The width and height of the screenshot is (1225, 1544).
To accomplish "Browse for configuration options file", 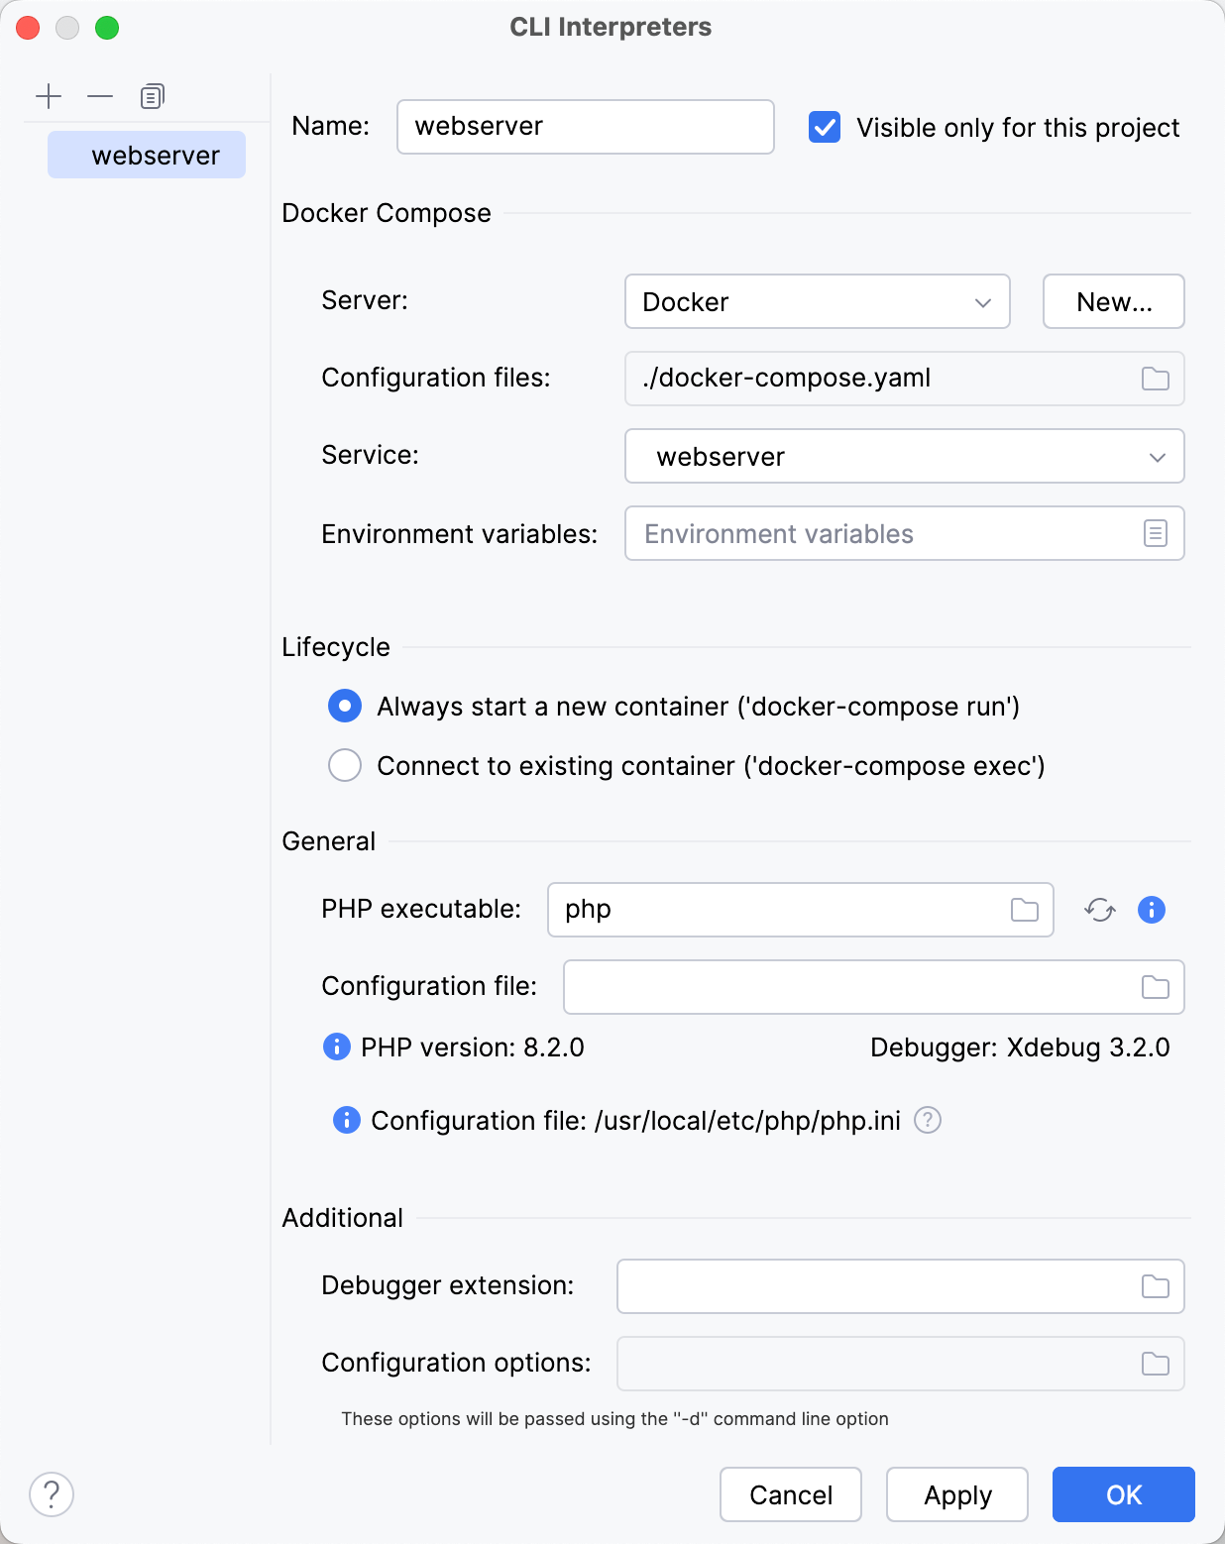I will (1155, 1364).
